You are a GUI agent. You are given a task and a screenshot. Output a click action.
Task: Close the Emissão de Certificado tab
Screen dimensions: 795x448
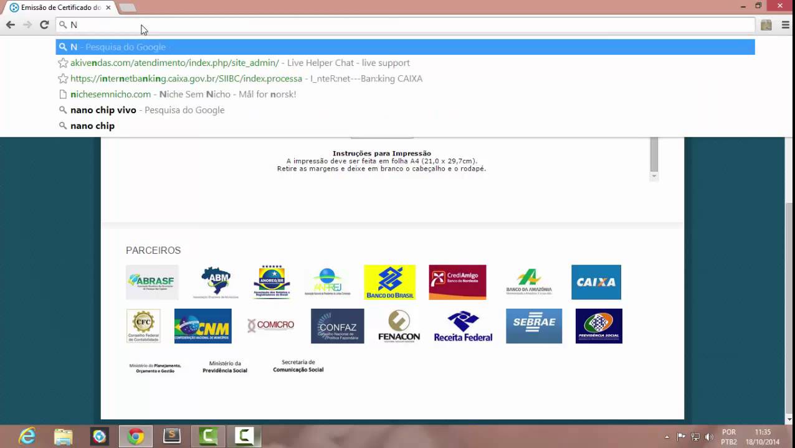point(108,7)
